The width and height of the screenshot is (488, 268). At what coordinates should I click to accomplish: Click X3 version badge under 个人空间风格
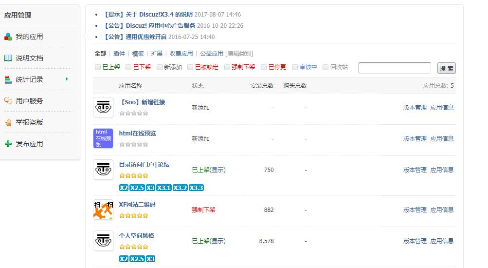point(150,259)
